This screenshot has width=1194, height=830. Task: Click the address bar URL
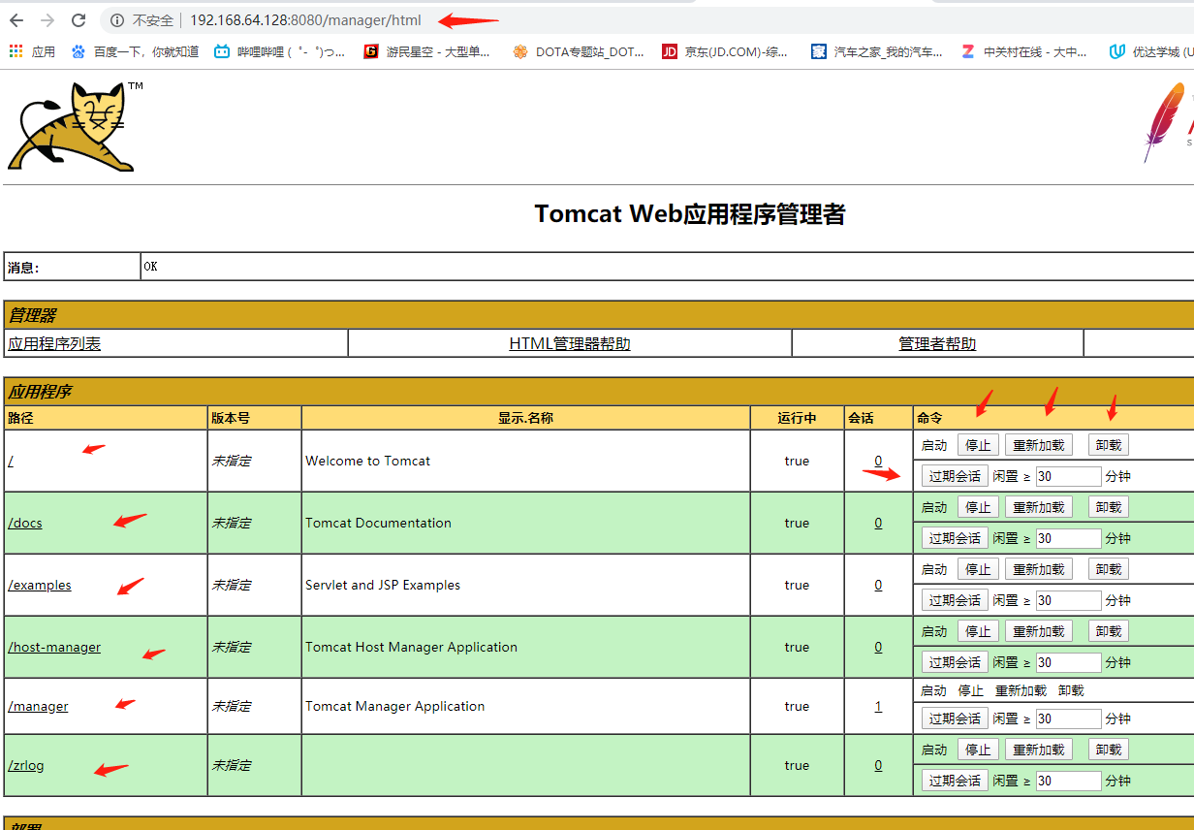(305, 20)
